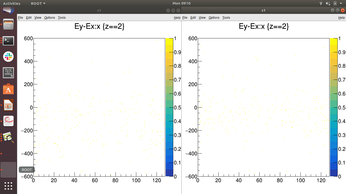
Task: Open the battery status icon
Action: (335, 3)
